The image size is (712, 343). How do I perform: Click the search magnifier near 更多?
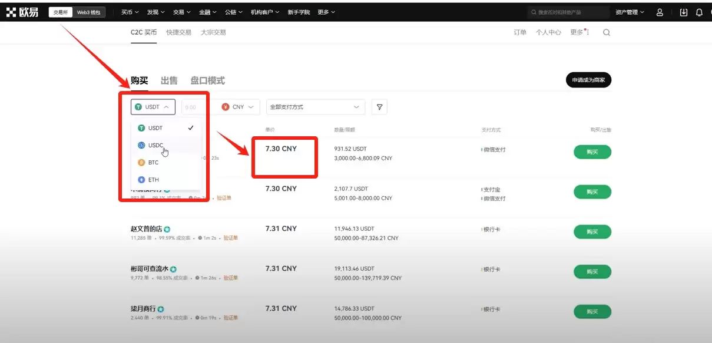(x=607, y=32)
